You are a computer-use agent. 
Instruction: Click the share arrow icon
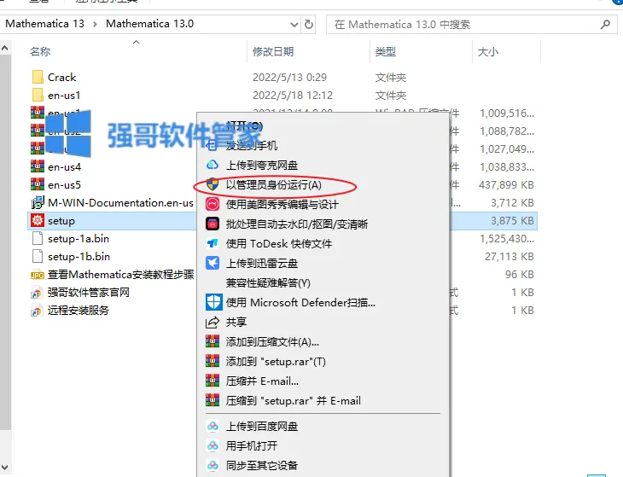point(213,322)
